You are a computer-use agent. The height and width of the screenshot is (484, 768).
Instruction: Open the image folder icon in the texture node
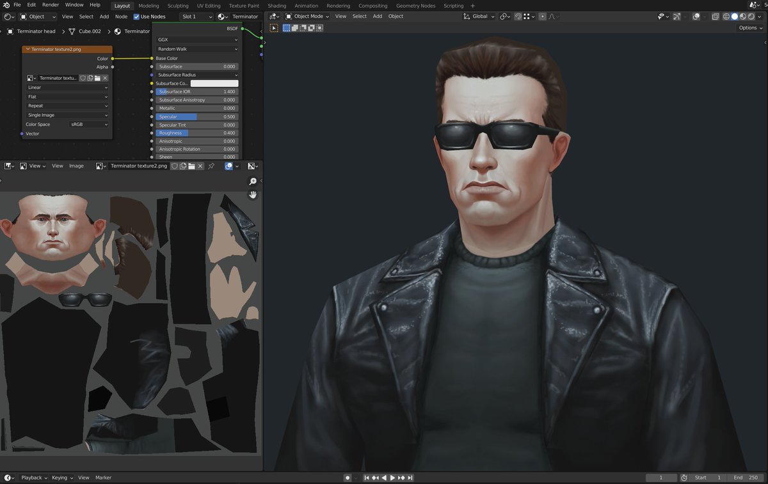coord(97,78)
